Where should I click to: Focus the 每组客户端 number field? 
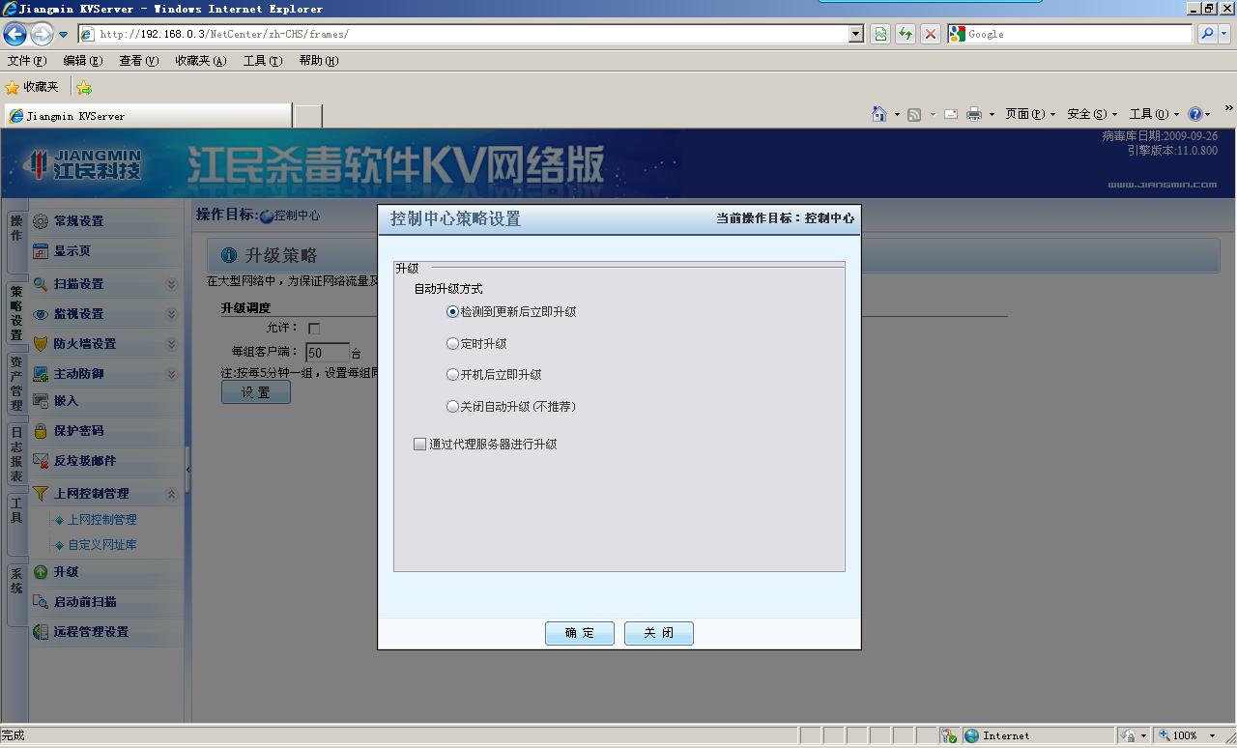point(328,353)
